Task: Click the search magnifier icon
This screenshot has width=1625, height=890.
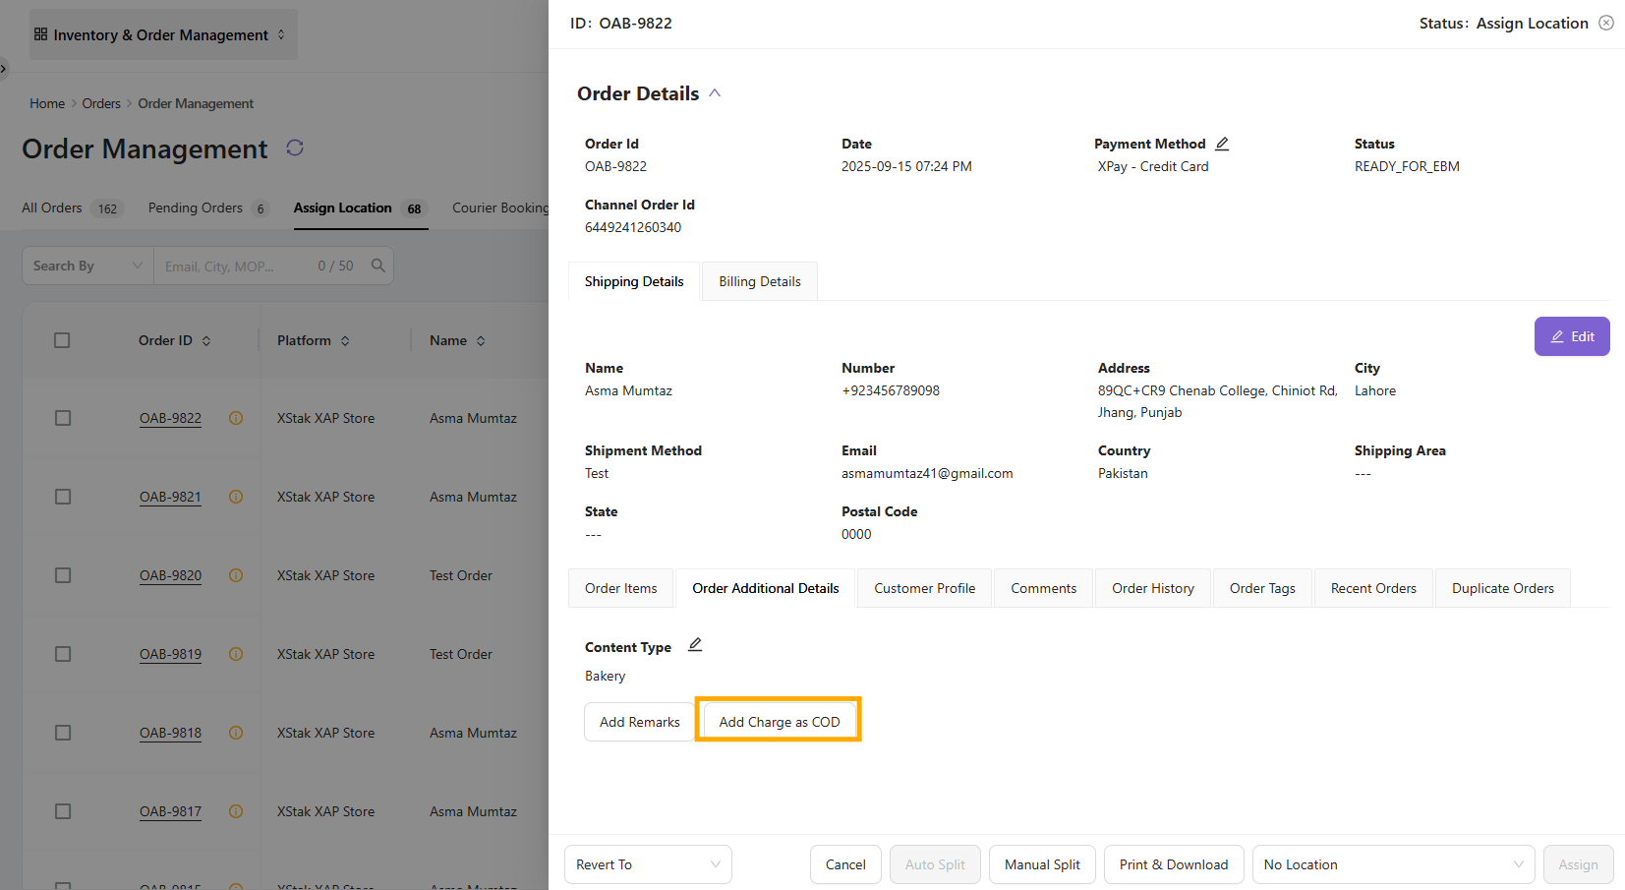Action: (377, 266)
